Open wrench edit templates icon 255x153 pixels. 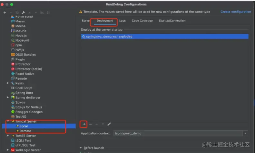[23, 13]
